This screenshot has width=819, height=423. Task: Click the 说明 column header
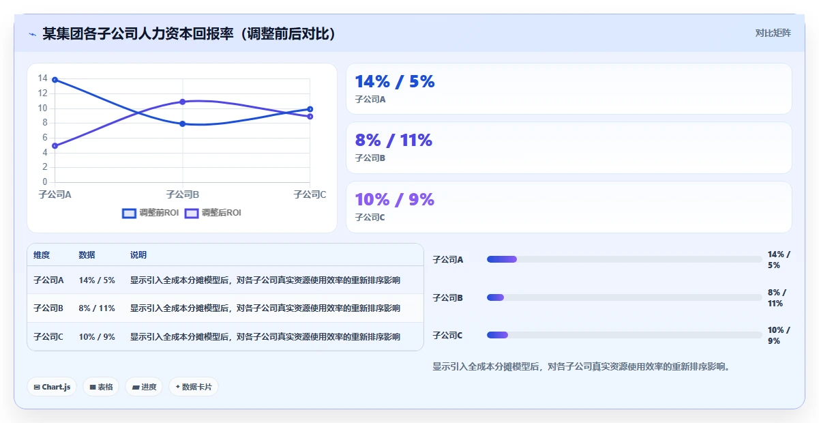coord(138,255)
